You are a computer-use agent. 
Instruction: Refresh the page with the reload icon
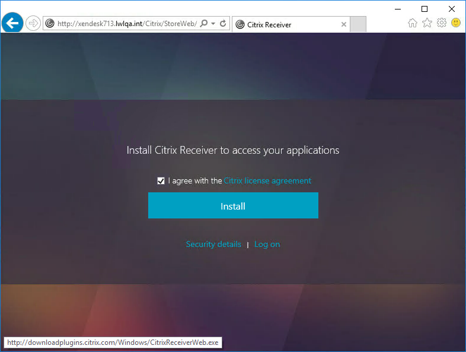(223, 24)
